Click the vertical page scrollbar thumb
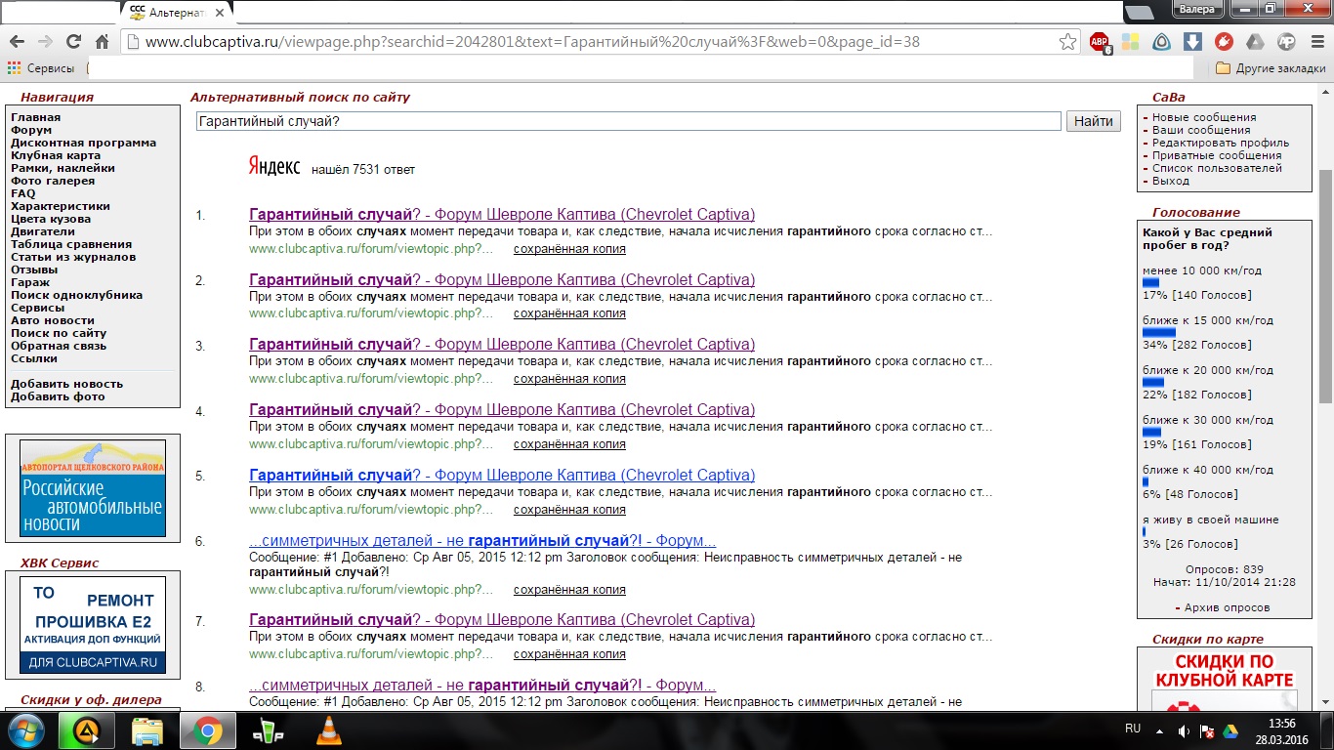1334x750 pixels. [x=1325, y=285]
